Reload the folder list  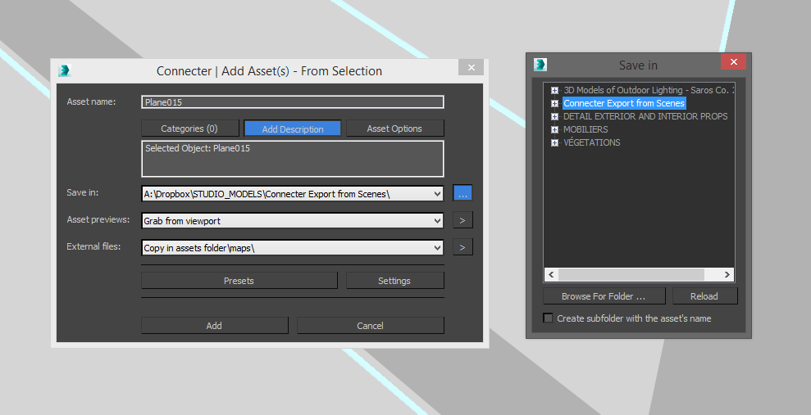tap(704, 296)
